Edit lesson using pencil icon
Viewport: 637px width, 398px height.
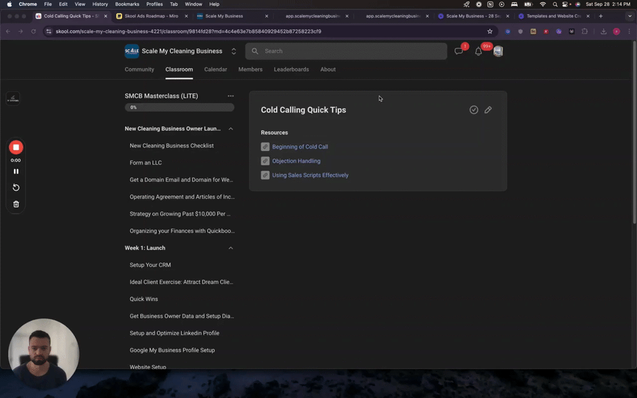[x=488, y=109]
